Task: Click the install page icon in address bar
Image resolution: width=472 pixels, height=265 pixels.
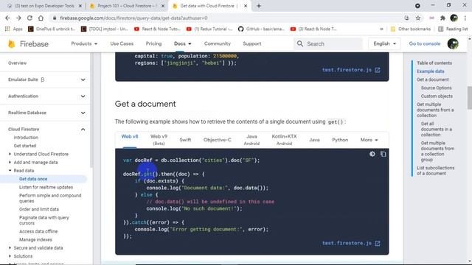Action: 406,18
